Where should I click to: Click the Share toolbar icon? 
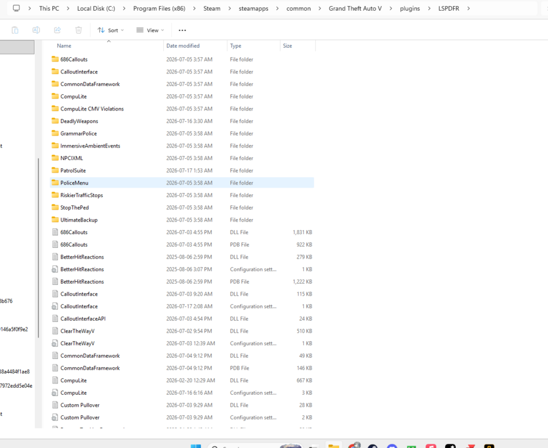(57, 30)
